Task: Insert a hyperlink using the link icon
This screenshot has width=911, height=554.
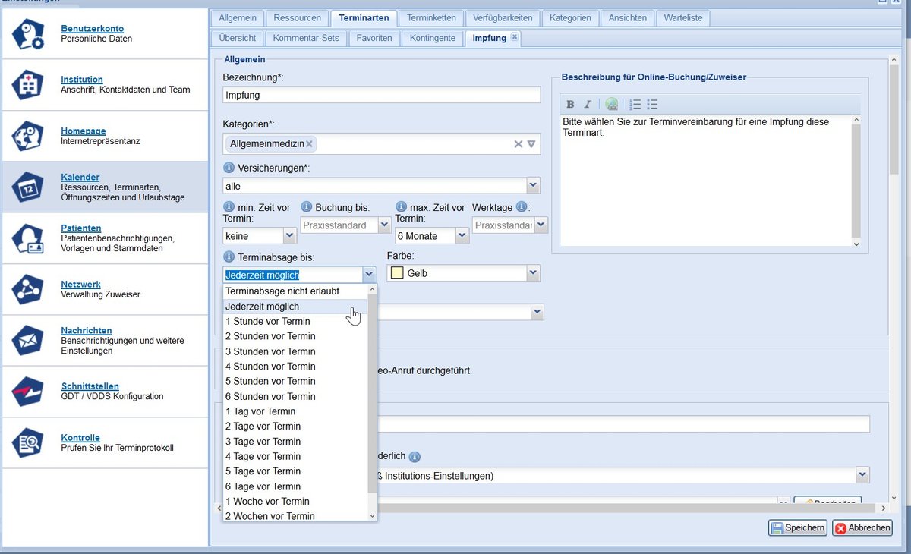Action: click(611, 105)
